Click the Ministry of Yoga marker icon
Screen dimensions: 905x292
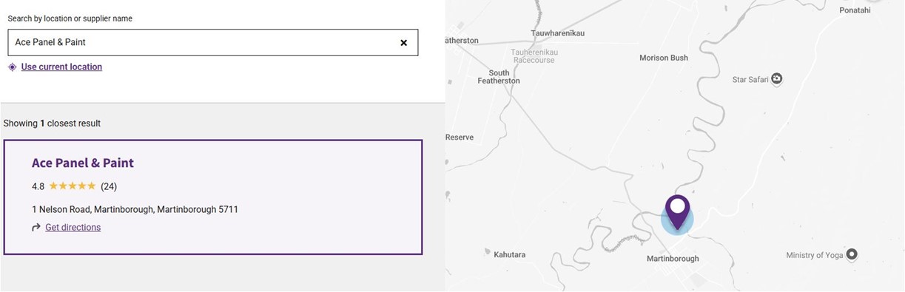(x=852, y=255)
